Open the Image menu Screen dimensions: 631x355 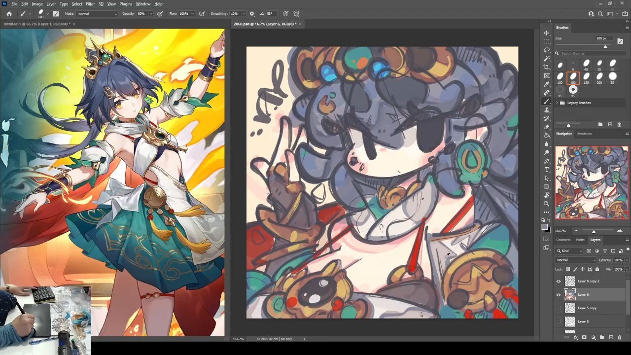(37, 4)
